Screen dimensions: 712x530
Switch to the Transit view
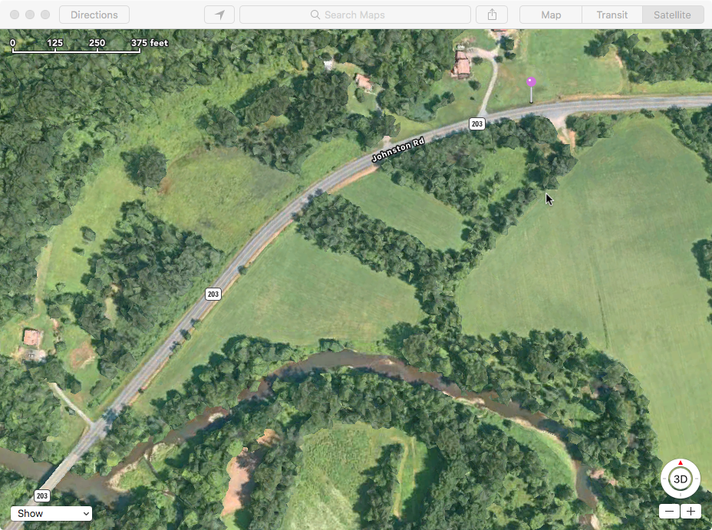pos(611,15)
